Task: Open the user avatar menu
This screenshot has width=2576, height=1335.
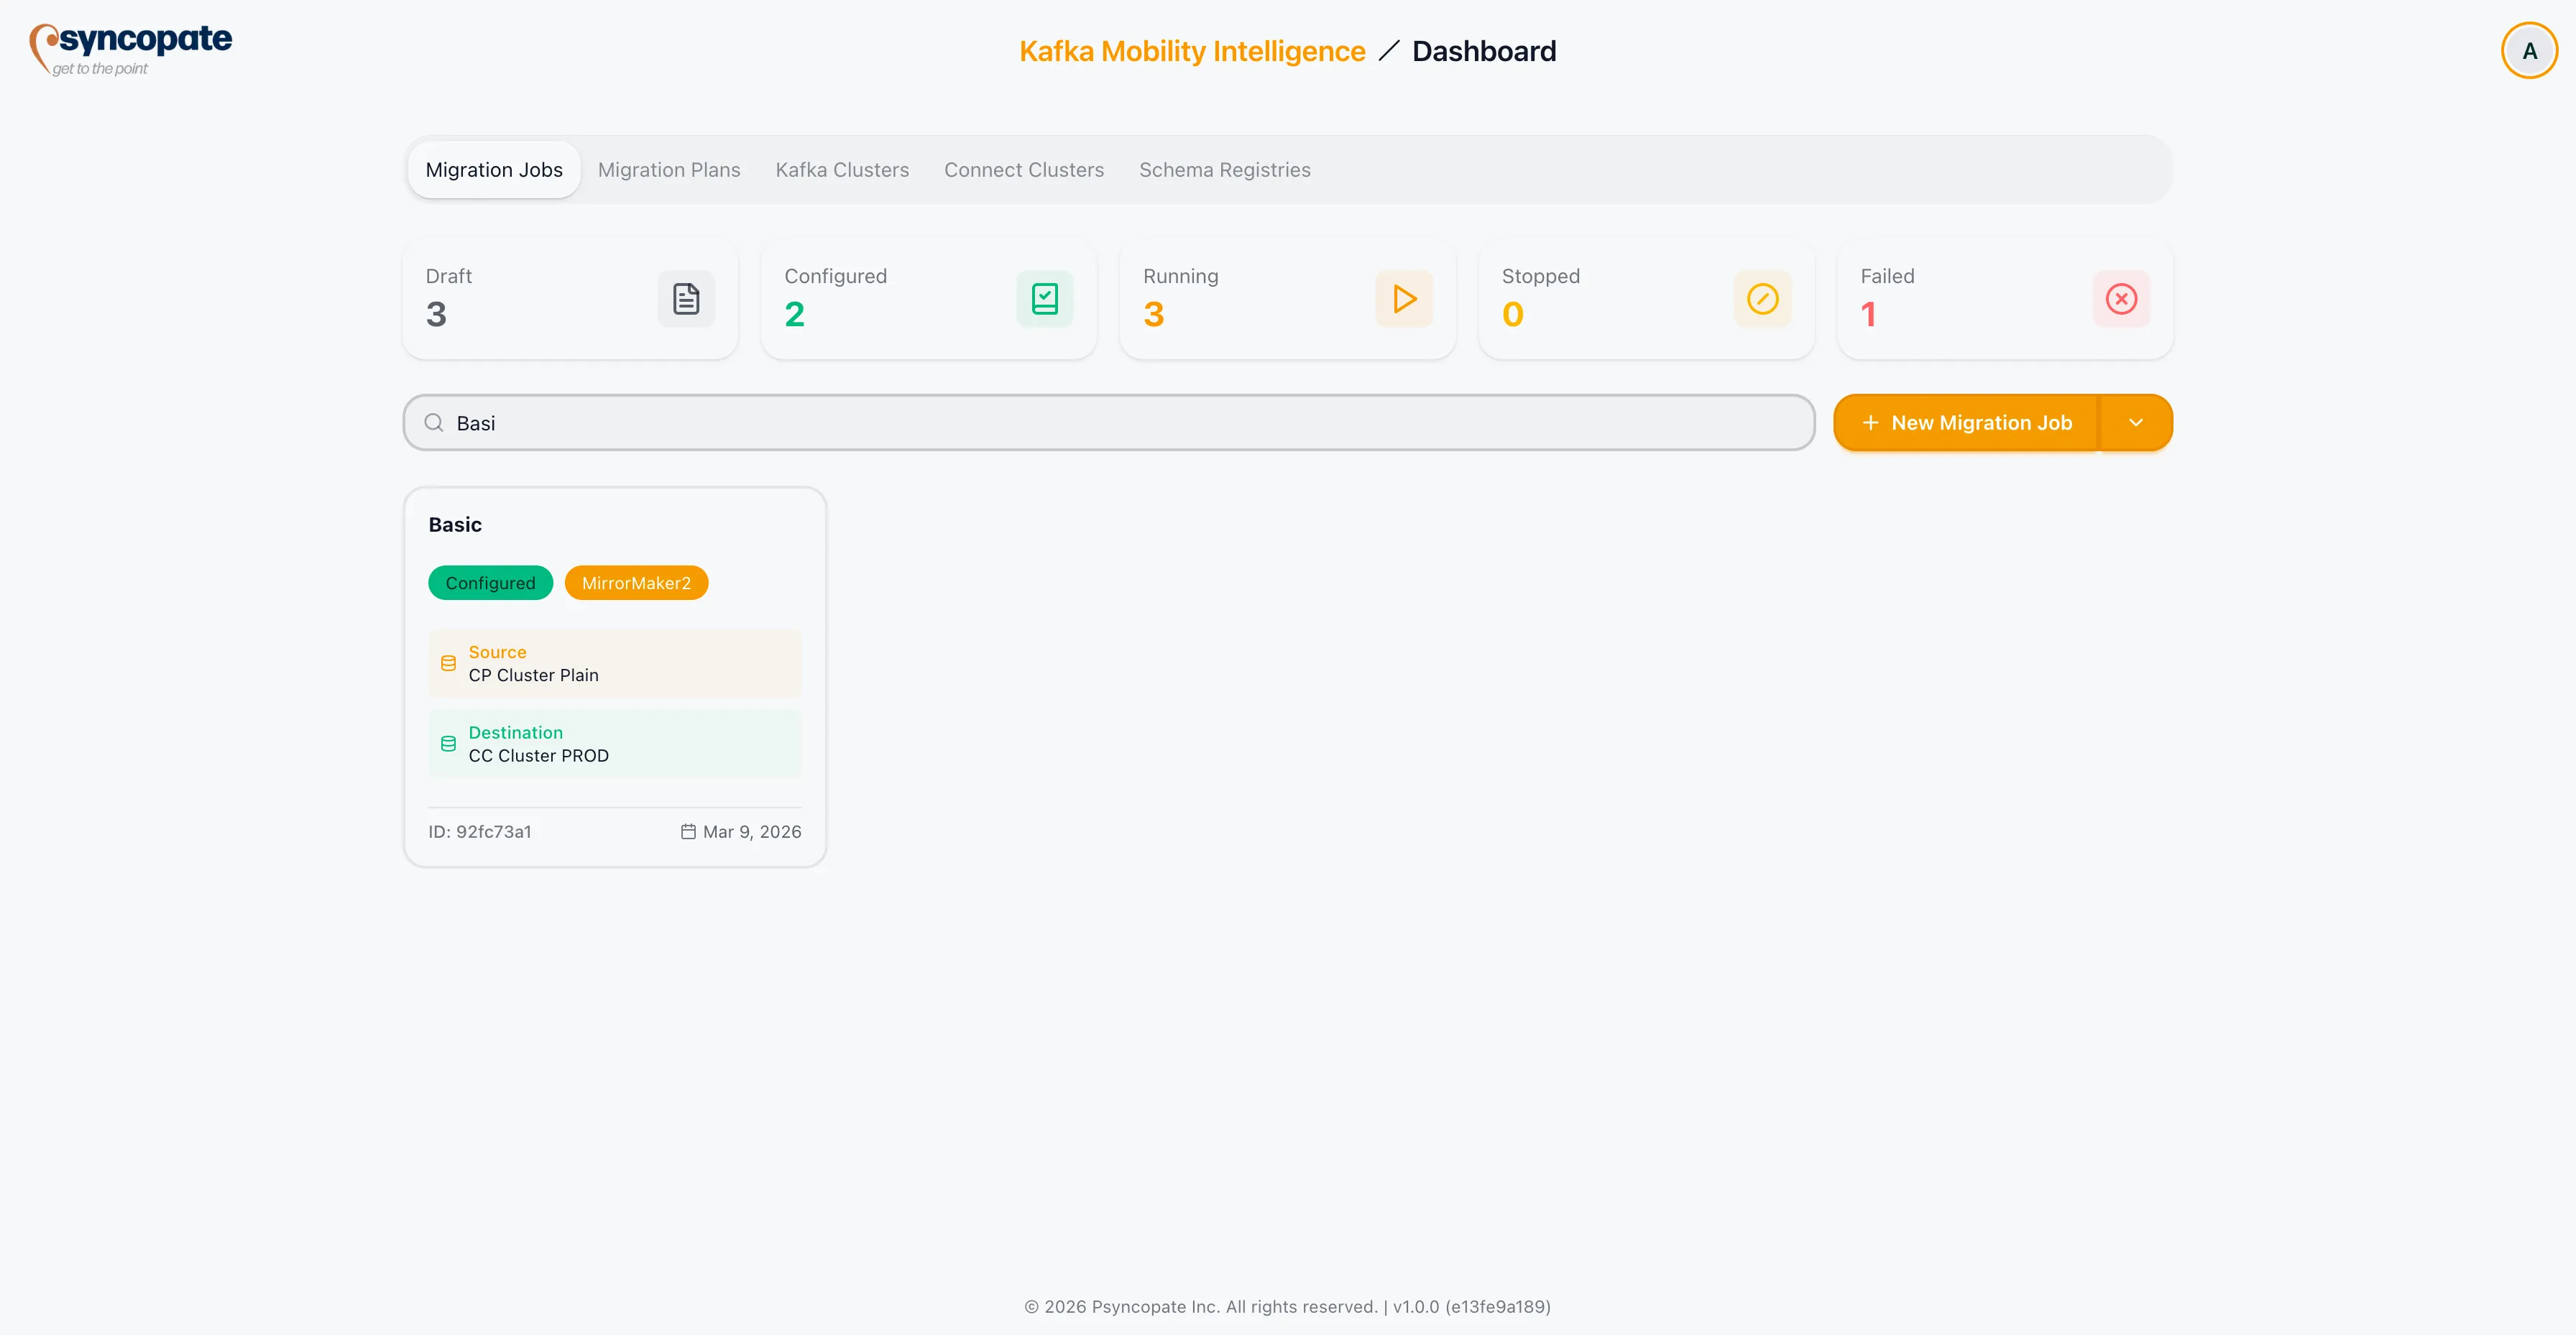Action: coord(2529,50)
